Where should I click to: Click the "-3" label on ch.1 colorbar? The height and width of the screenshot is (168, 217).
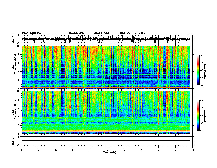tap(202, 55)
